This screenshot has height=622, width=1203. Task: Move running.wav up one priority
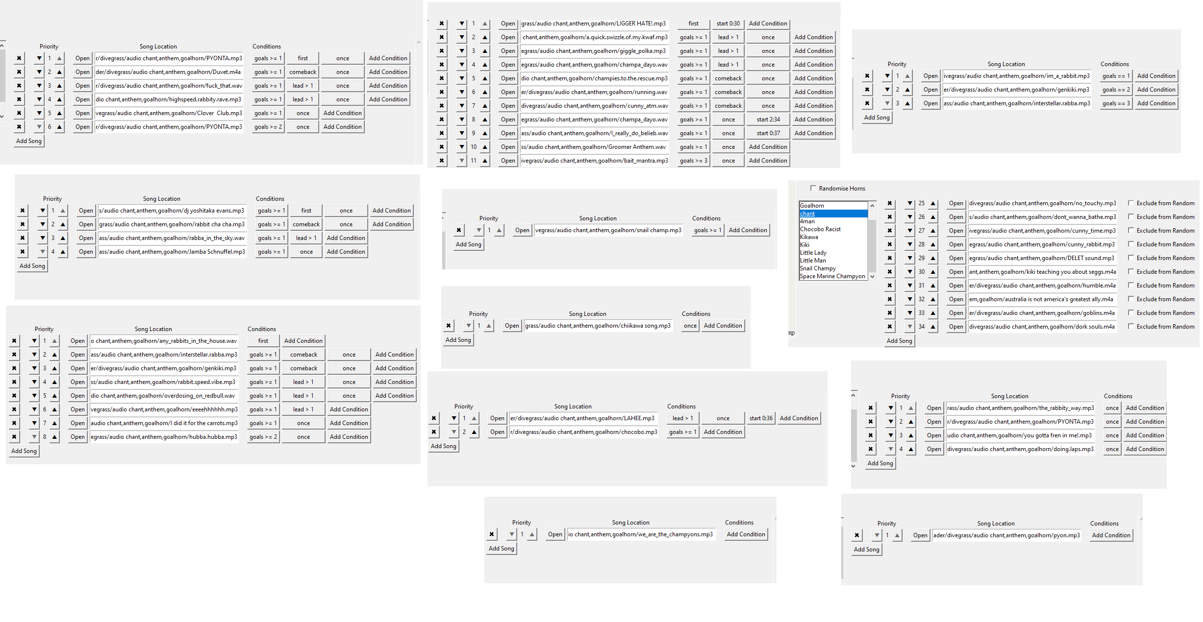(x=485, y=92)
